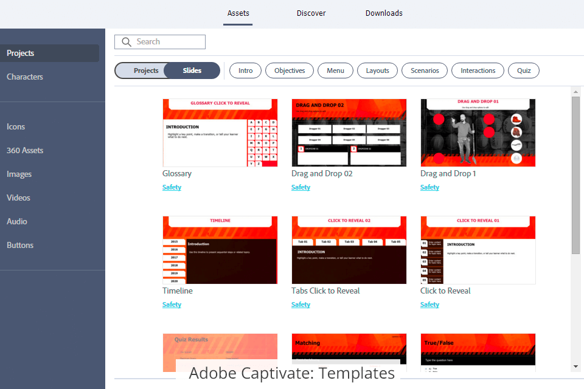The height and width of the screenshot is (389, 584).
Task: Select the Drag and Drop 02 thumbnail
Action: (349, 133)
